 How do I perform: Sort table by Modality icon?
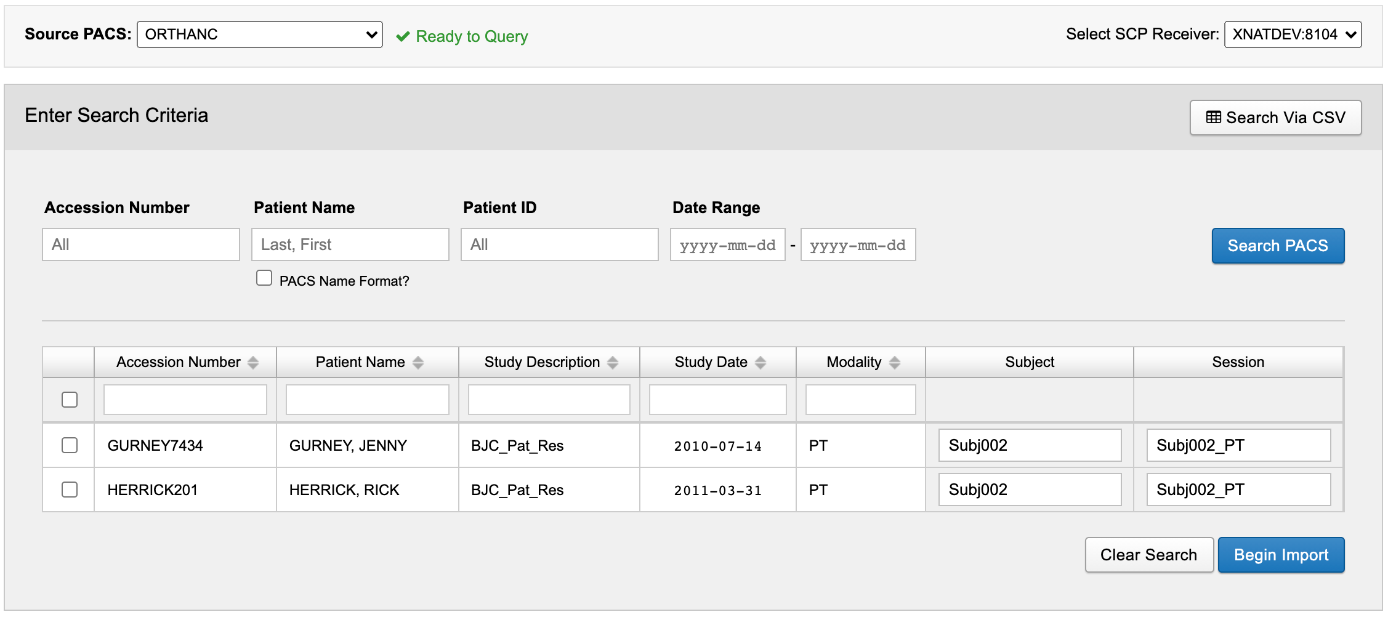pos(894,363)
